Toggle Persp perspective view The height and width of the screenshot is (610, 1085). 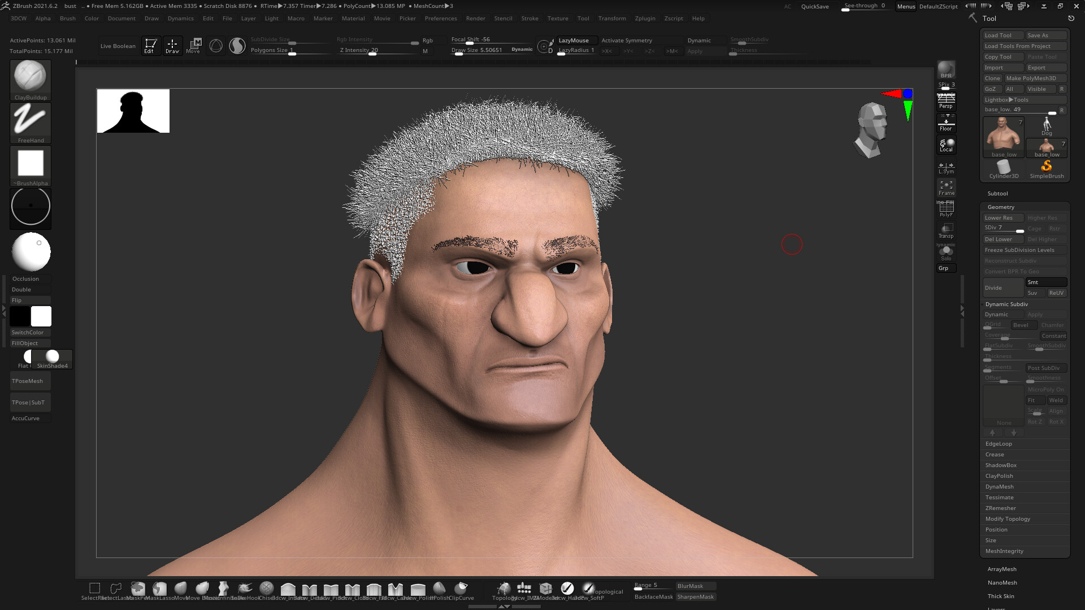point(946,102)
